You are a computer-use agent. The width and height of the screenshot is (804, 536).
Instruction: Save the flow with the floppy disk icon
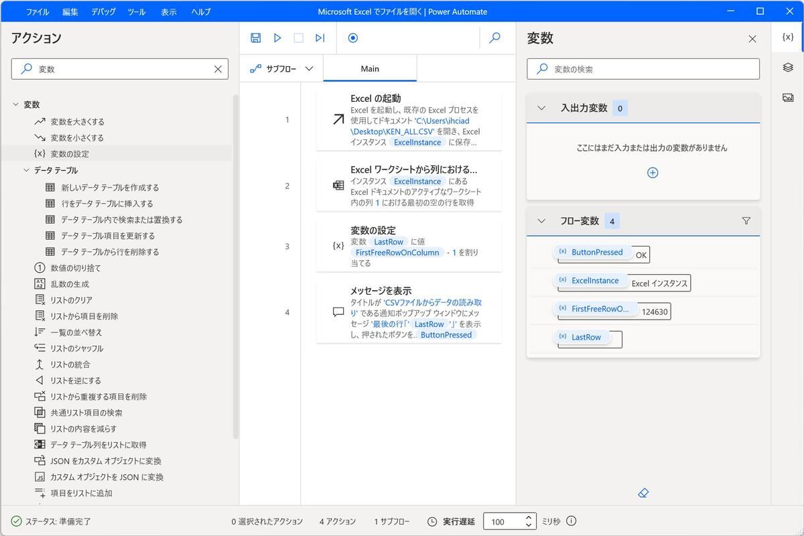(x=255, y=38)
